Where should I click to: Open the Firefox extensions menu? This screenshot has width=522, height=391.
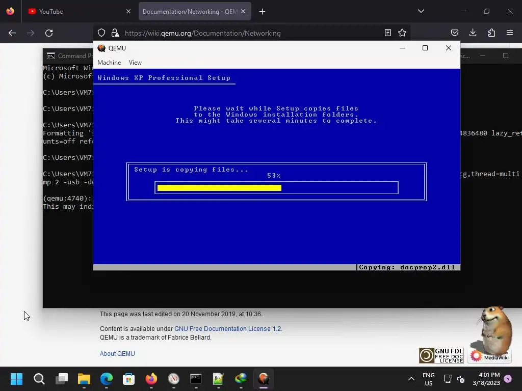(x=491, y=33)
